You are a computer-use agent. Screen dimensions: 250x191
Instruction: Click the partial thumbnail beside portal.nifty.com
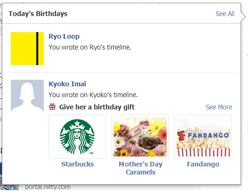tap(10, 188)
